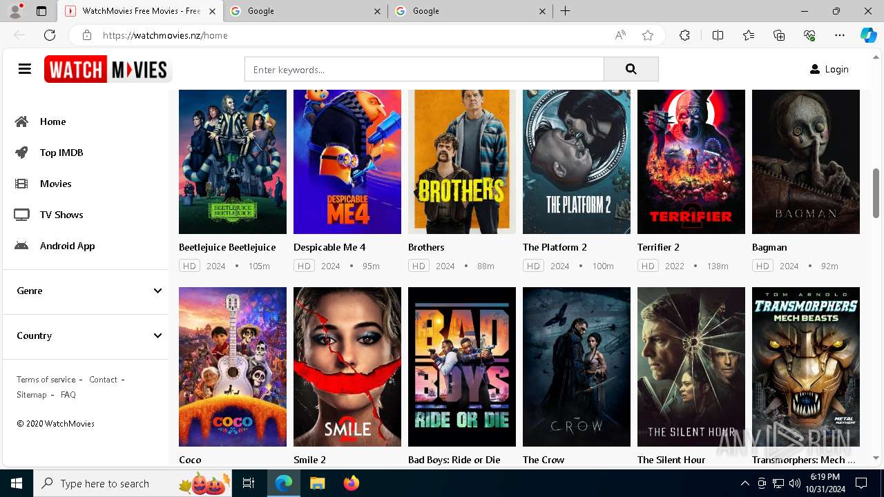Open the tab actions menu icon
Viewport: 884px width, 497px height.
(41, 11)
